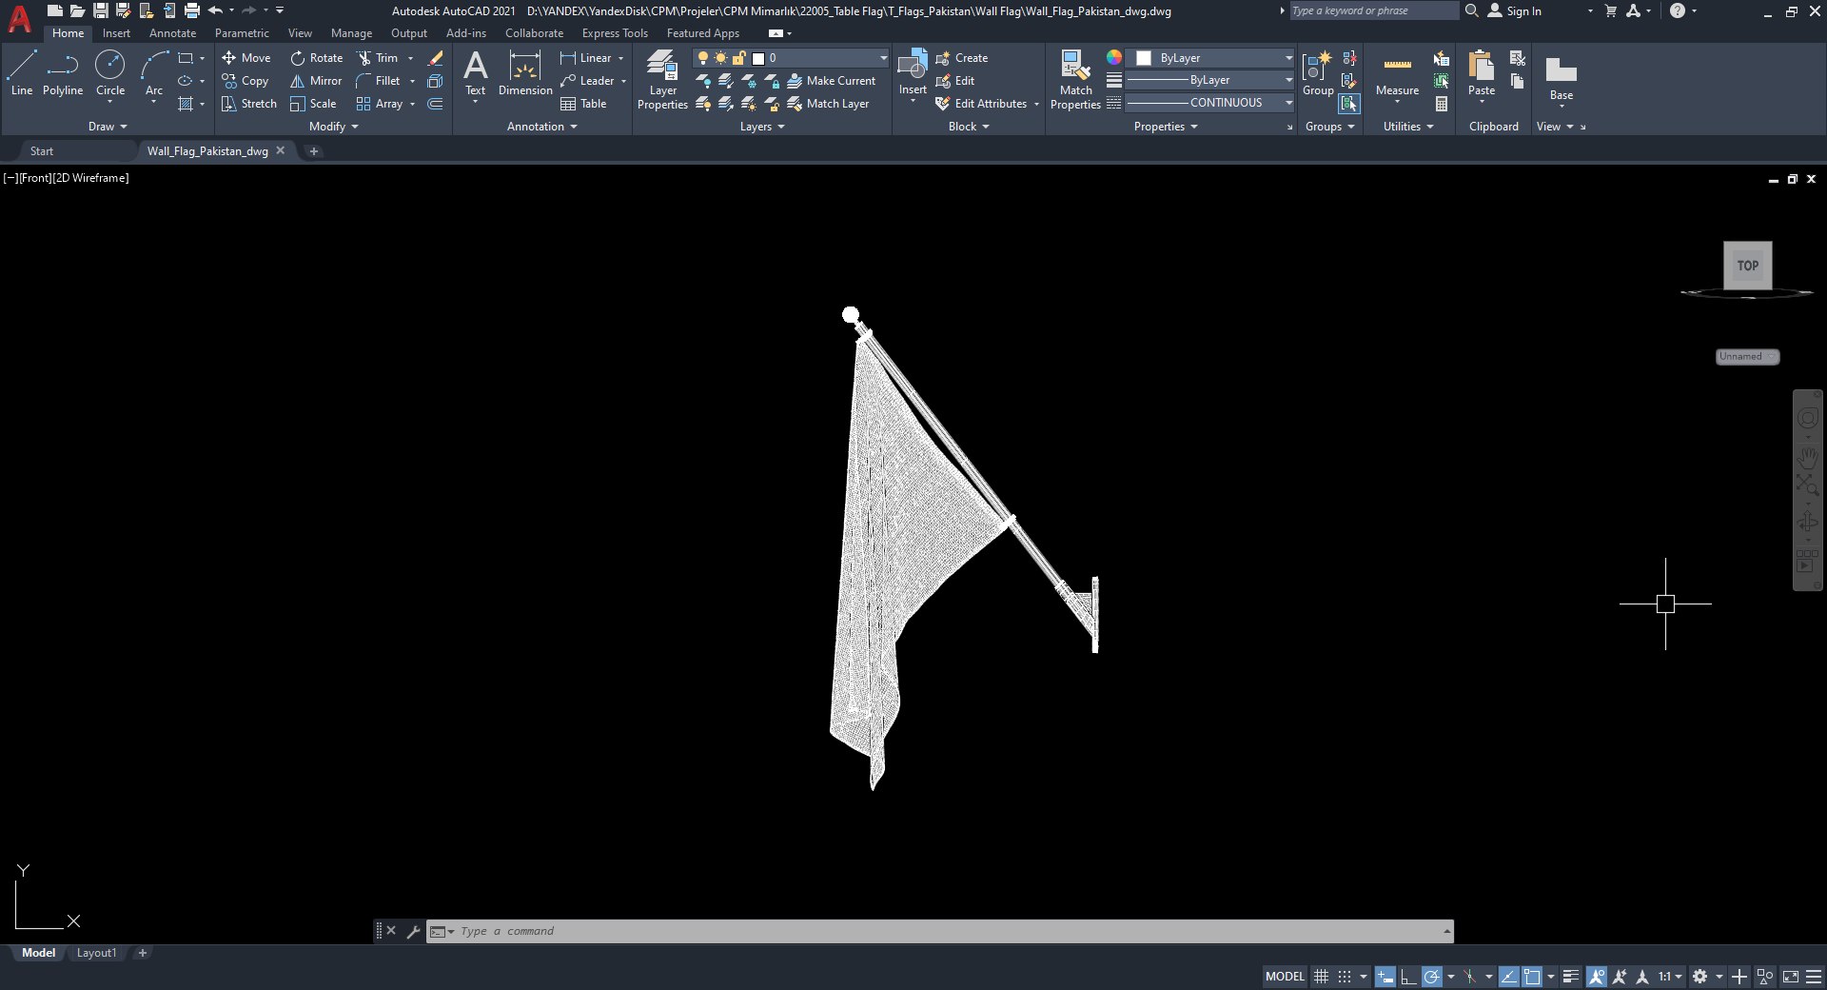Toggle snap mode in status bar
The height and width of the screenshot is (990, 1827).
(x=1345, y=977)
